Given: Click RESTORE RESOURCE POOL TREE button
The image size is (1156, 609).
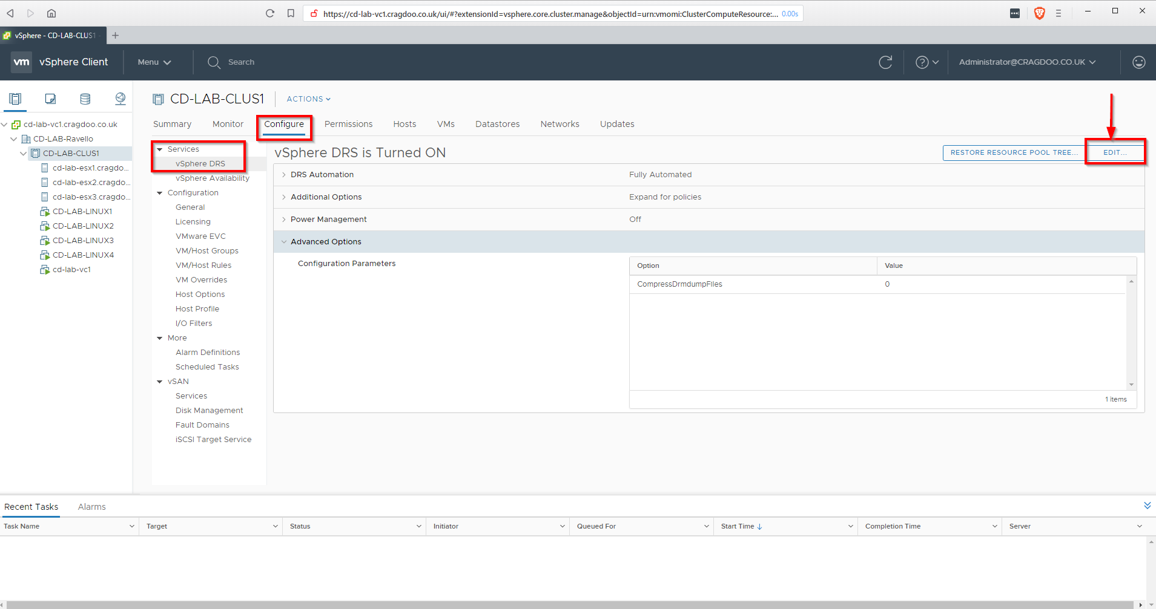Looking at the screenshot, I should [1014, 152].
